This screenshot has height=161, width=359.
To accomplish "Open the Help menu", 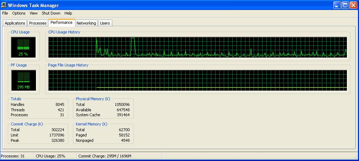I will (68, 13).
